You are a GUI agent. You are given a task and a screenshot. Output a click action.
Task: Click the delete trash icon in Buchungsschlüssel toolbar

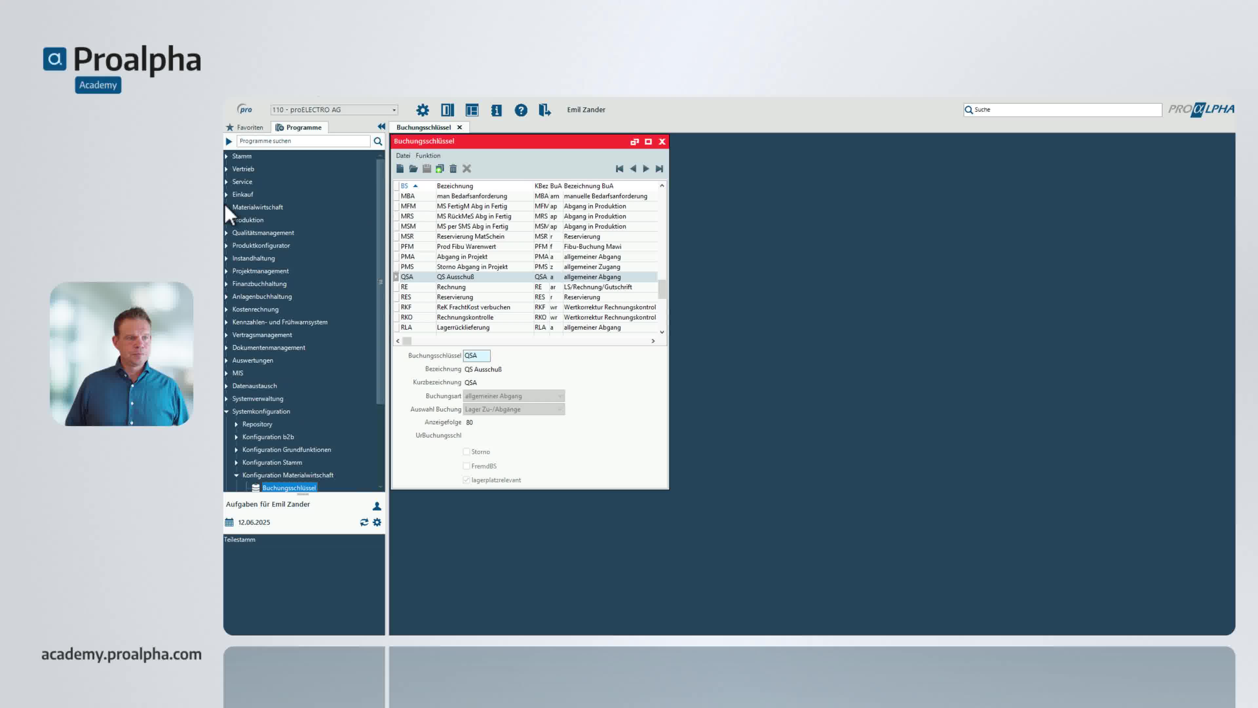tap(453, 168)
